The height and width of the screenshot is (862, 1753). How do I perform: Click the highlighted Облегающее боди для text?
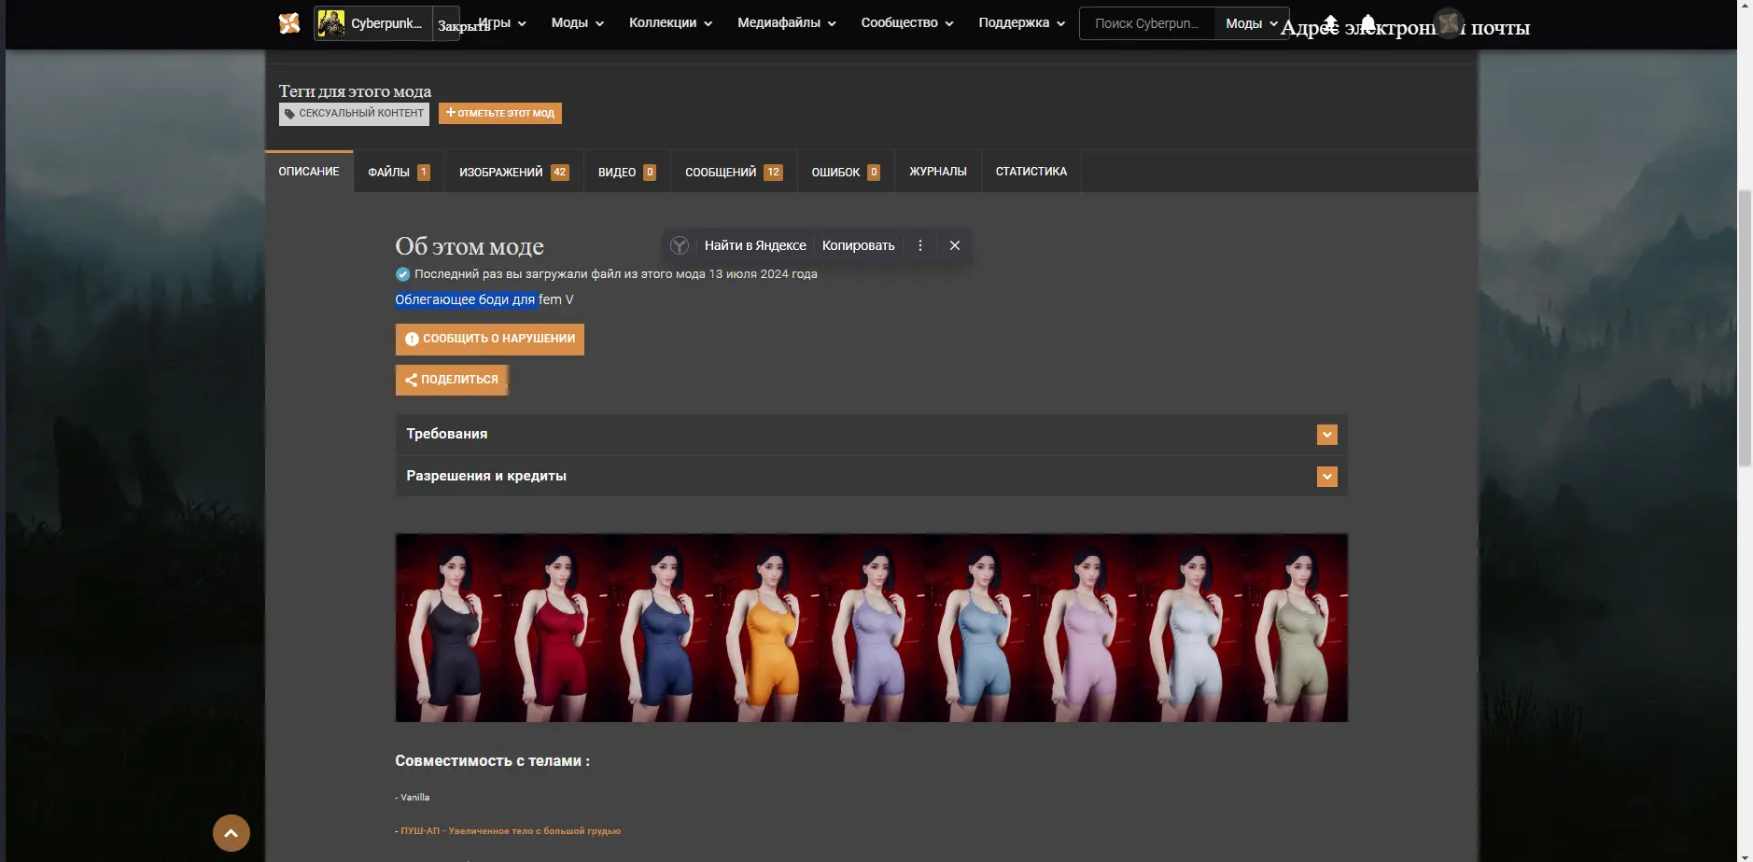click(466, 299)
